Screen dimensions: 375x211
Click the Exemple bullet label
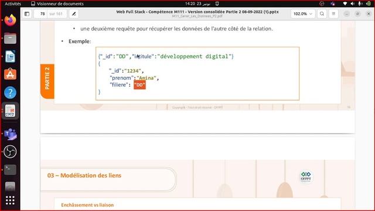click(80, 41)
